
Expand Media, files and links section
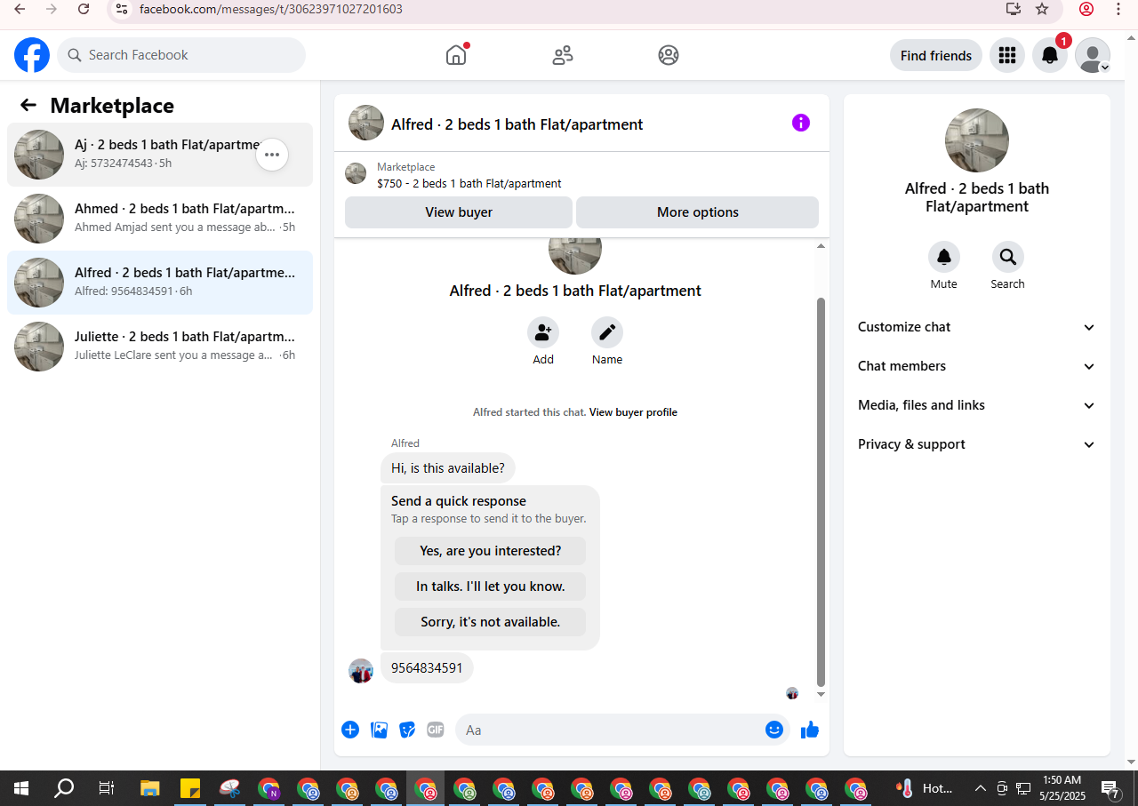coord(977,405)
